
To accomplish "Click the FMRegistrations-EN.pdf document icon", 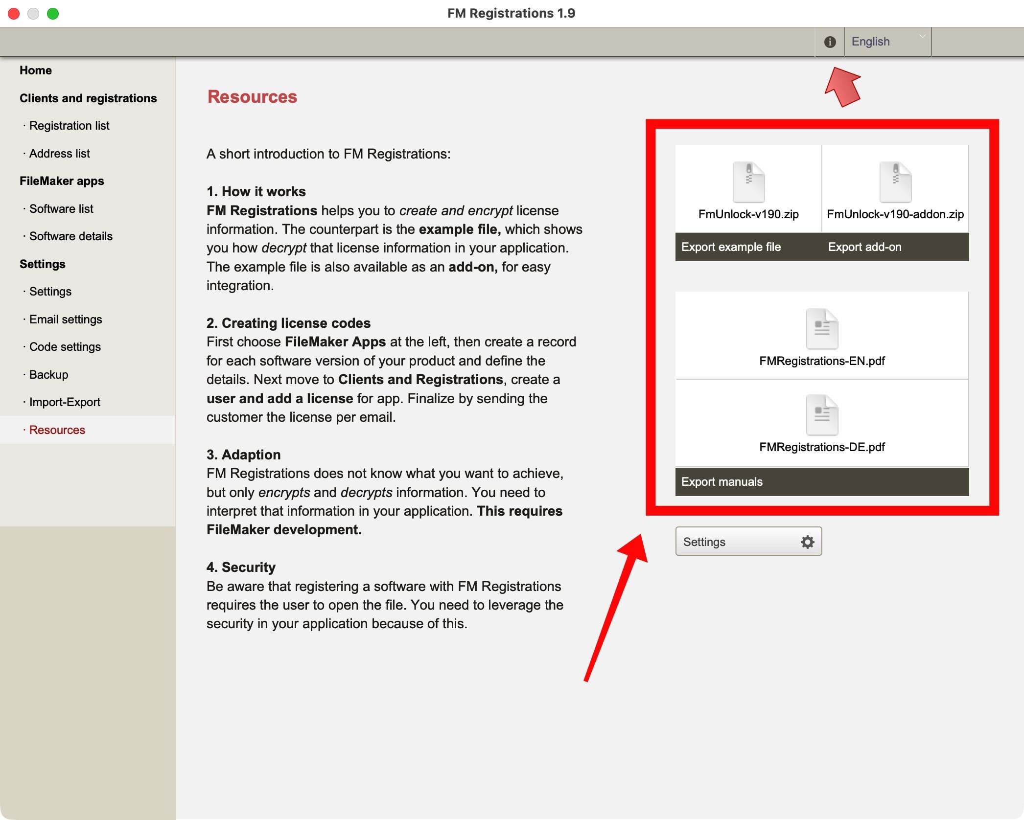I will [x=822, y=329].
